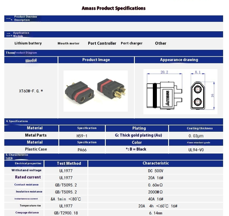Click the "0. 60mΩ" value
229x216 pixels.
155,185
